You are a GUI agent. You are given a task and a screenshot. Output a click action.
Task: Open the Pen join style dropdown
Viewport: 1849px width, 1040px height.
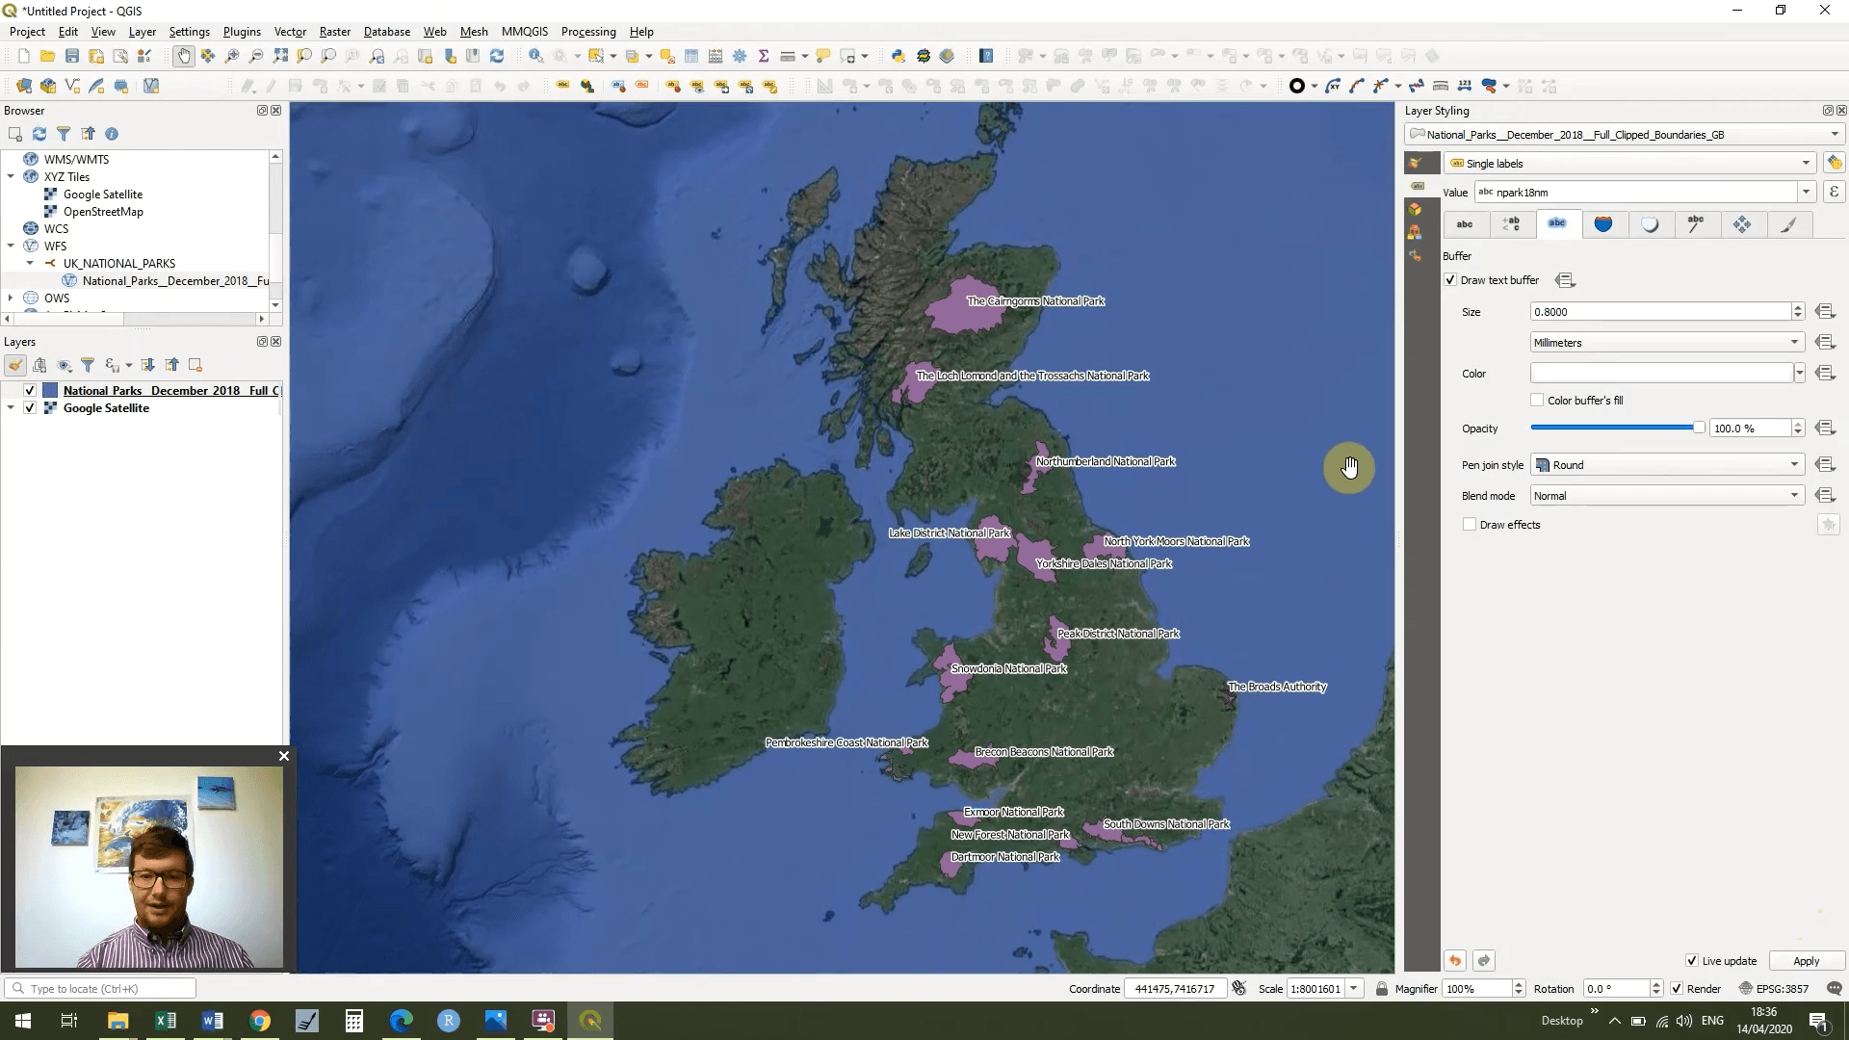pos(1666,465)
